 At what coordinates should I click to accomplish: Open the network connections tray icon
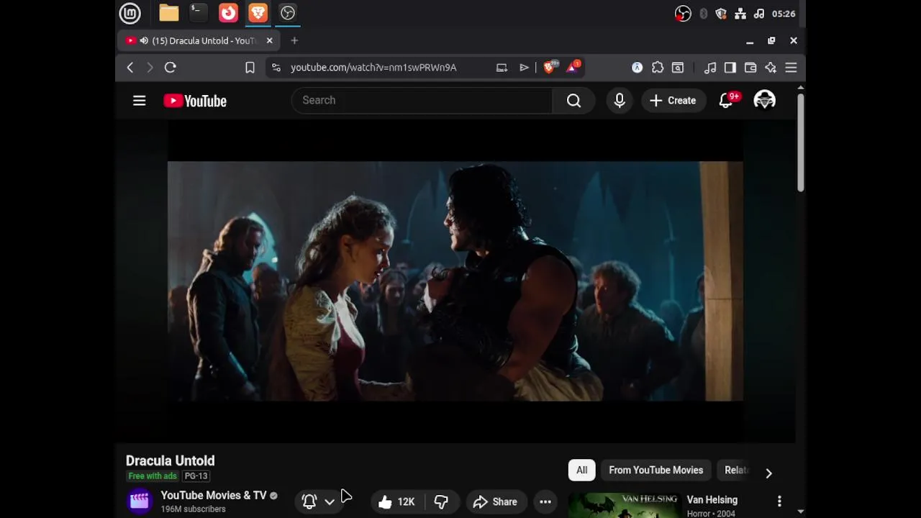(x=740, y=14)
